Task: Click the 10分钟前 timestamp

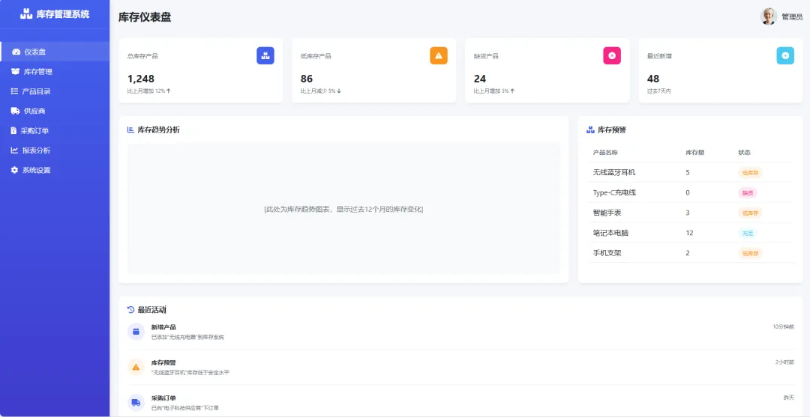Action: [x=784, y=327]
